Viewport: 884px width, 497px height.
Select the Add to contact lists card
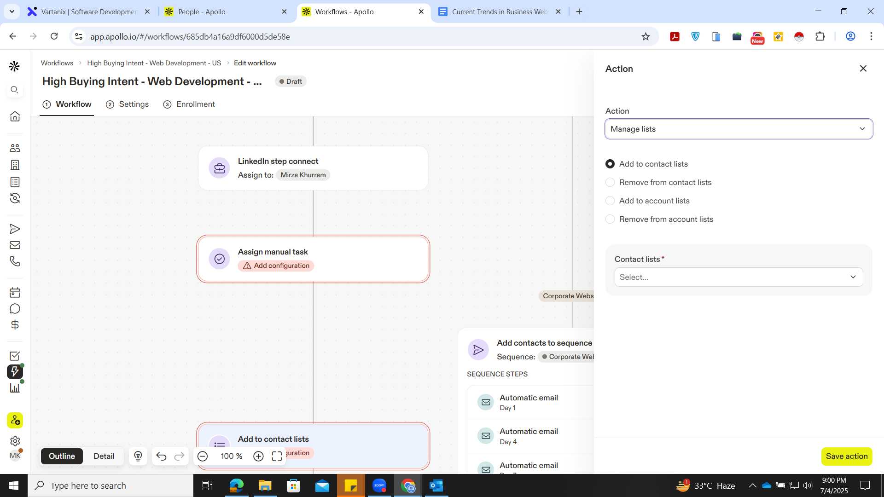tap(313, 446)
